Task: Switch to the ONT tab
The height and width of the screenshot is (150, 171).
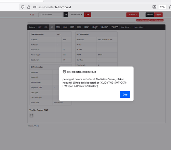Action: (40, 27)
